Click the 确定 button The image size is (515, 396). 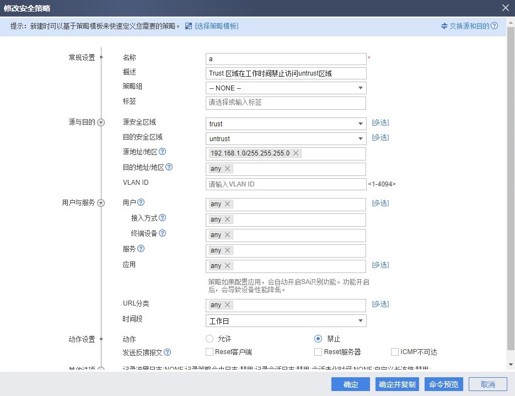click(x=351, y=384)
